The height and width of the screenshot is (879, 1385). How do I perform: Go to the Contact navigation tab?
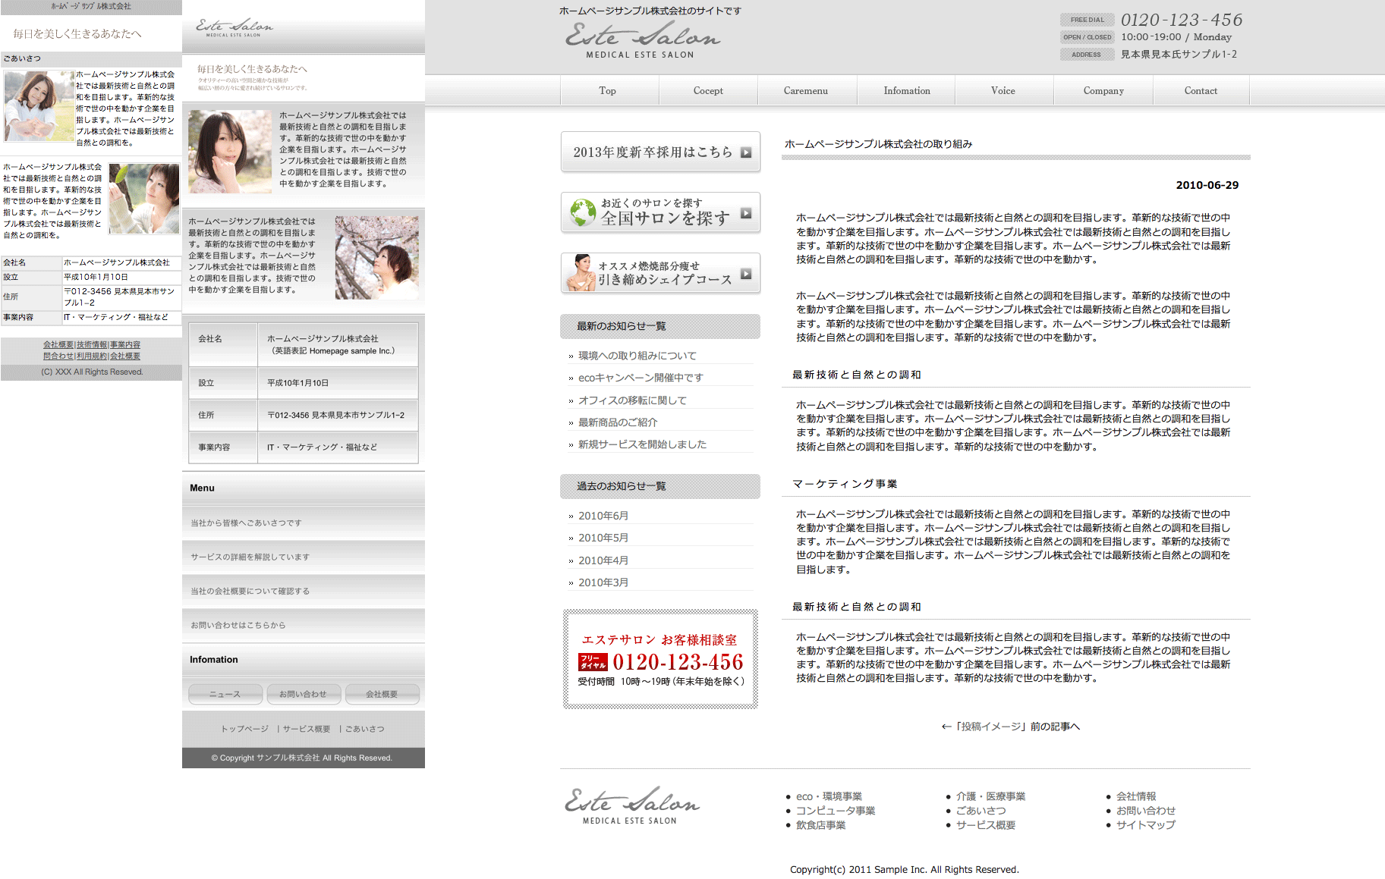[x=1200, y=91]
